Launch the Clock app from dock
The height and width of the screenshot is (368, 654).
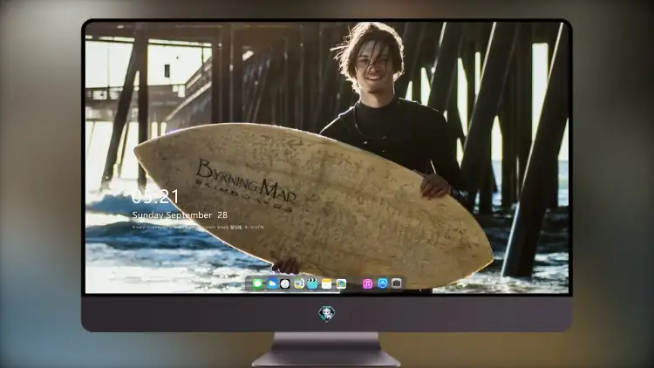[285, 283]
